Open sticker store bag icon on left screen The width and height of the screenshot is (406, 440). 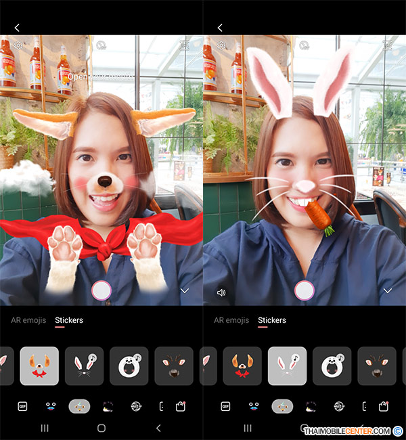click(x=181, y=406)
